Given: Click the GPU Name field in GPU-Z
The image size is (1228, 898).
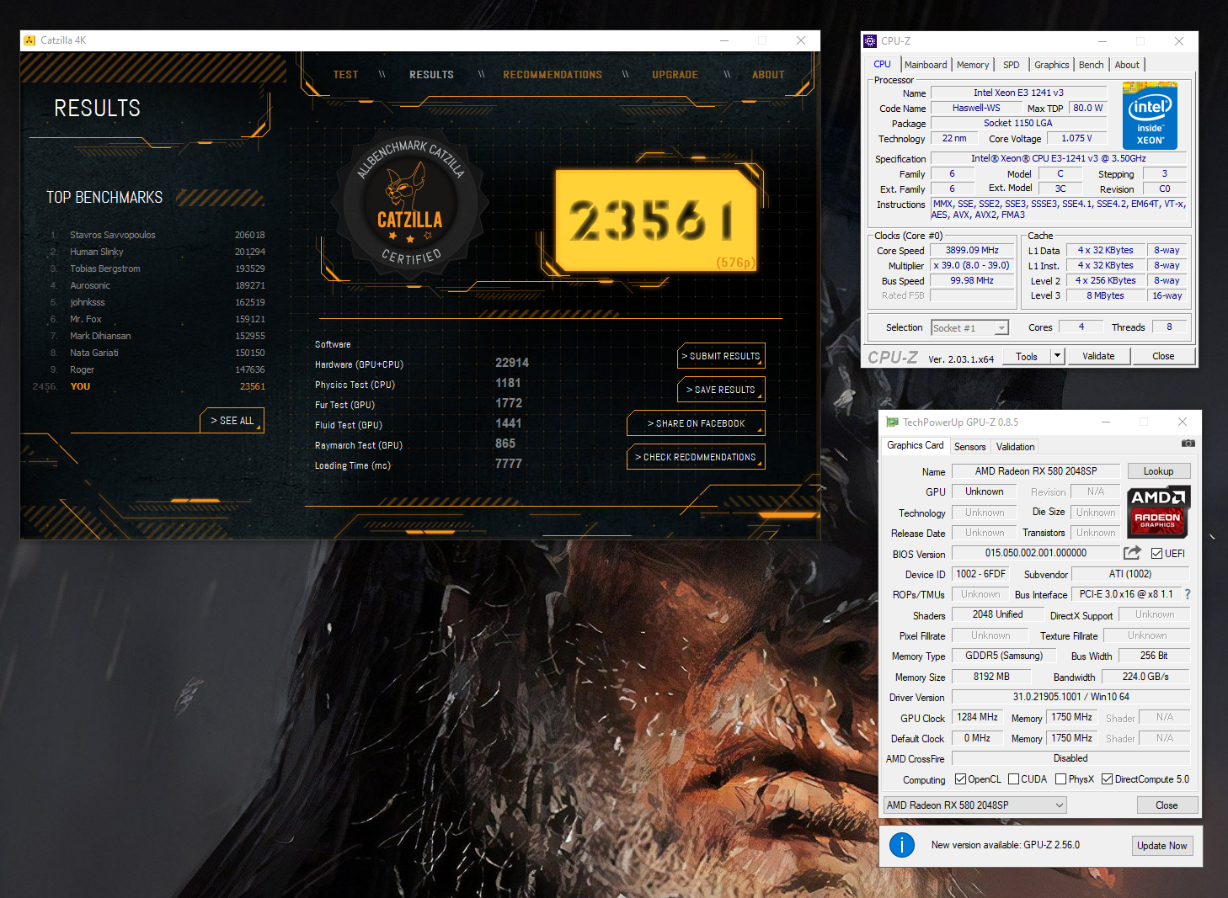Looking at the screenshot, I should click(1036, 471).
